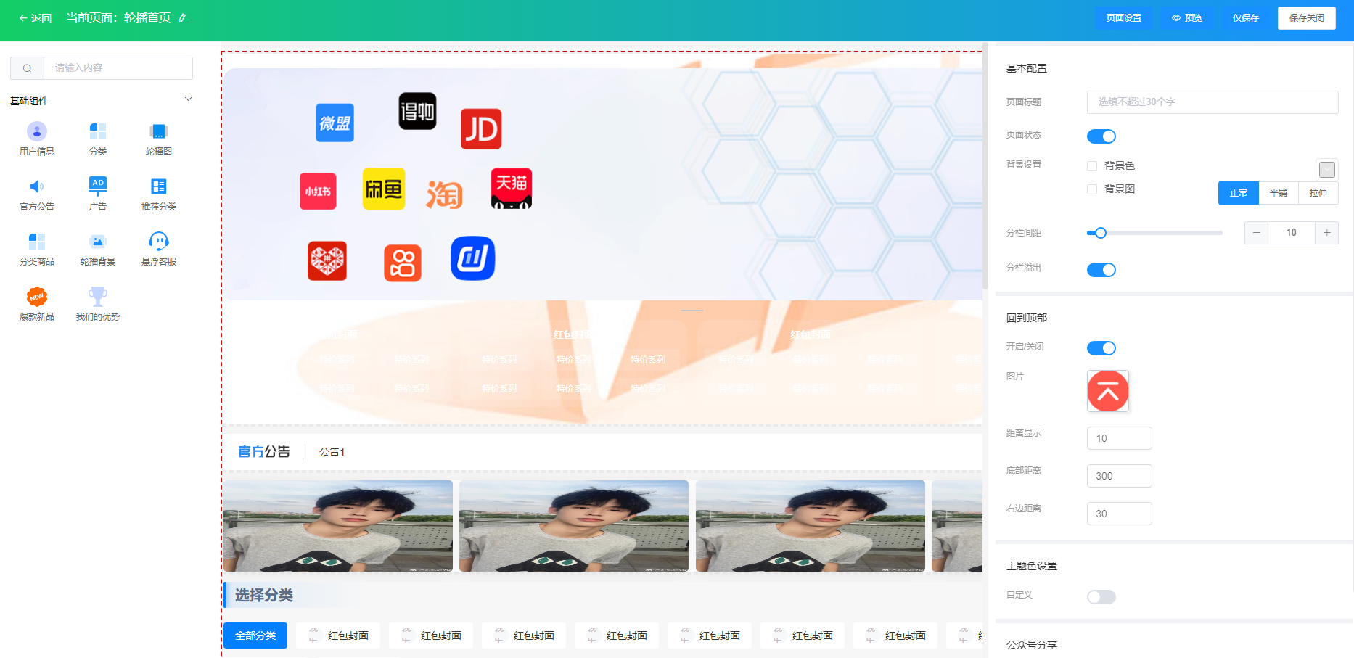
Task: Select the 平铺 background mode tab
Action: coord(1278,193)
